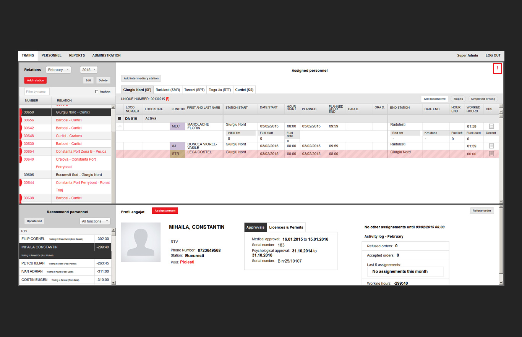
Task: Click the MEC function color tag
Action: click(x=177, y=126)
